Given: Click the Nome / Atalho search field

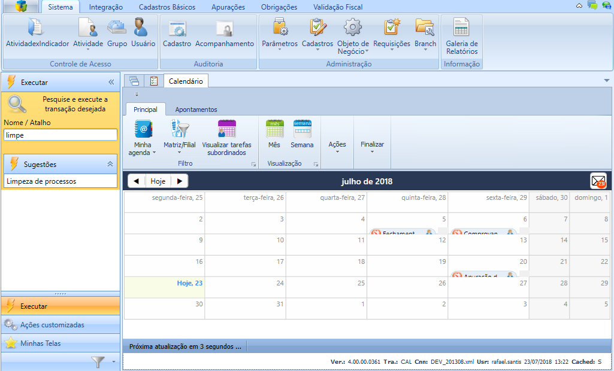Looking at the screenshot, I should pyautogui.click(x=60, y=135).
